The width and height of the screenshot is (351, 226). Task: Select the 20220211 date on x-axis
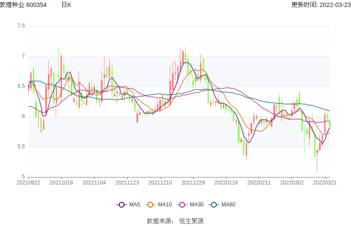click(258, 183)
